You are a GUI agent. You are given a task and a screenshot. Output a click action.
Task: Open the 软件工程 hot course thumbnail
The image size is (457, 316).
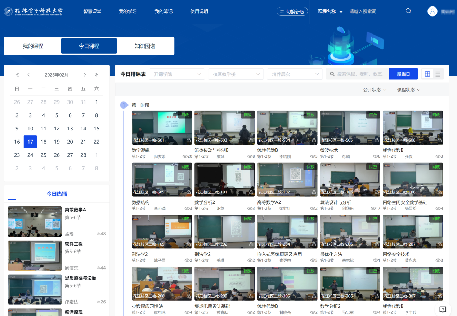tap(35, 256)
